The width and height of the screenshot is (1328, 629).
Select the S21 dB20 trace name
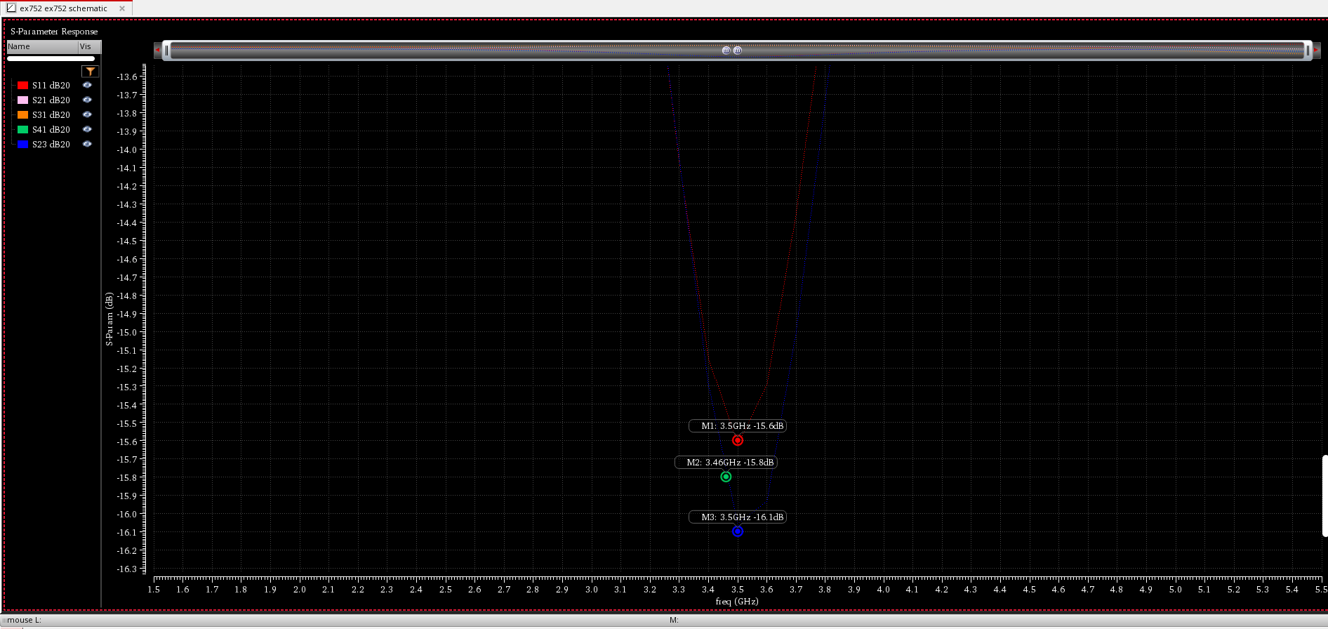[x=51, y=100]
